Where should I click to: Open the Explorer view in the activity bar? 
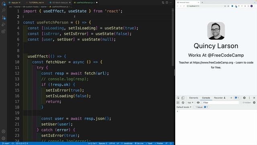coord(4,4)
